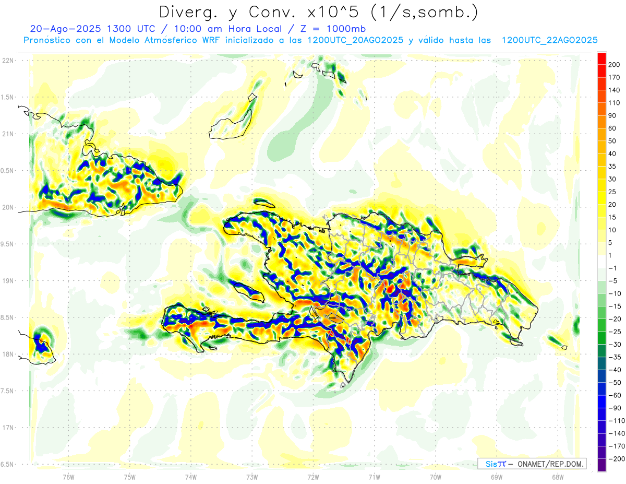
Task: Pick the bright red swatch topping the colorbar
Action: point(601,58)
